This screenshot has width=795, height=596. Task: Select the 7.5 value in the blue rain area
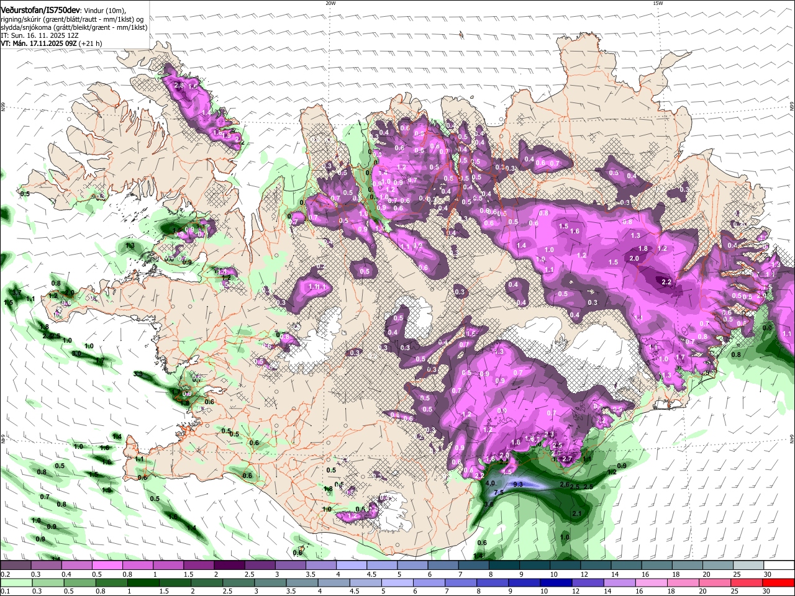pos(499,492)
